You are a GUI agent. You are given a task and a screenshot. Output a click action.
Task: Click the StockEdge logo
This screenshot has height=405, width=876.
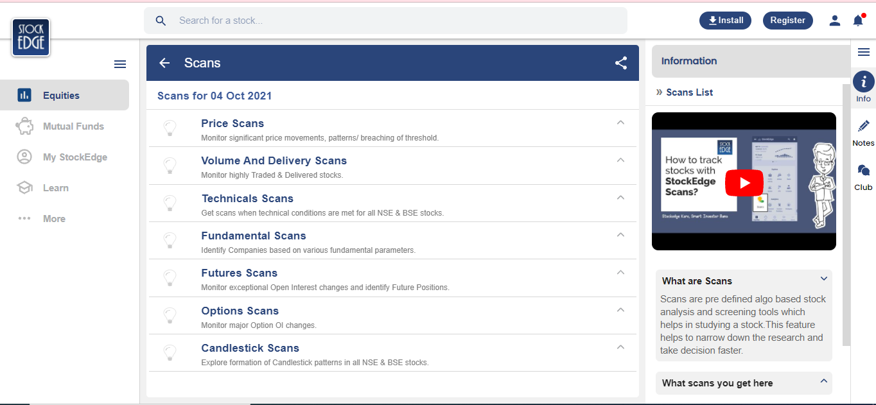click(x=31, y=37)
